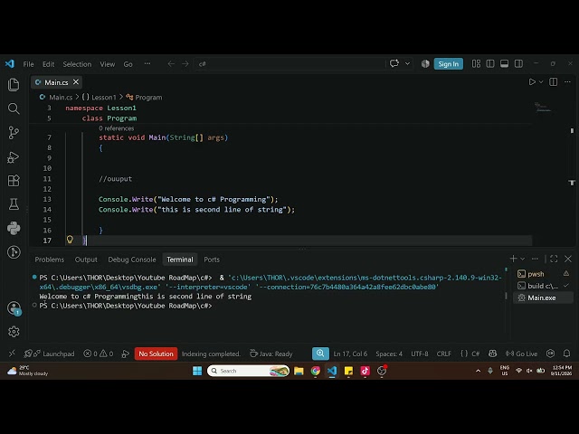
Task: Open the Run and Debug view
Action: coord(14,157)
